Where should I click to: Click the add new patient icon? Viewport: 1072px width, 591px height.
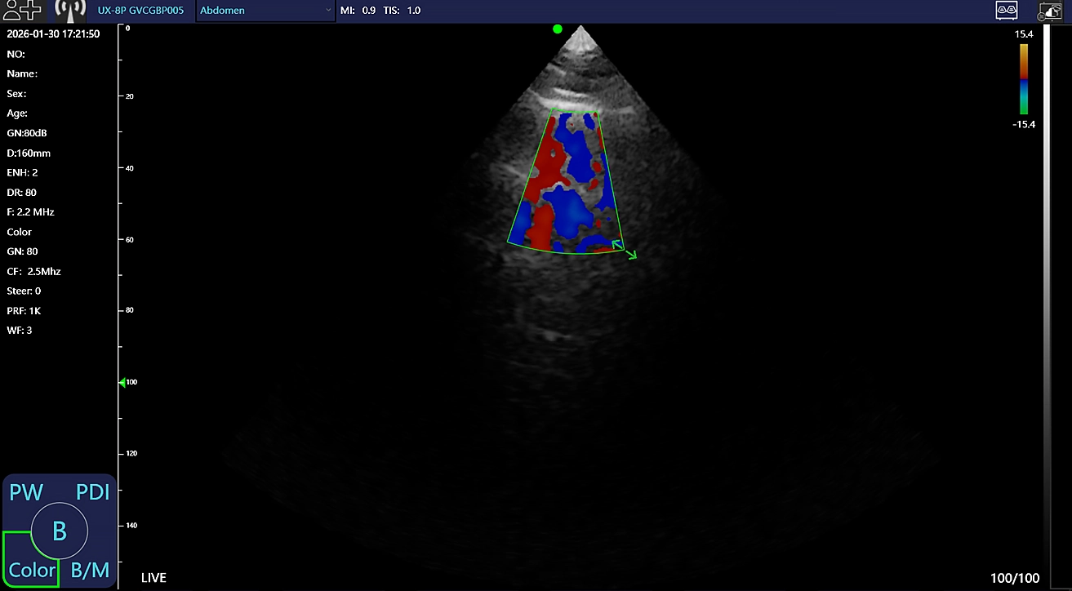point(22,11)
